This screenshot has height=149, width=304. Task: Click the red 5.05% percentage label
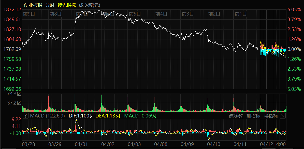tap(294, 9)
